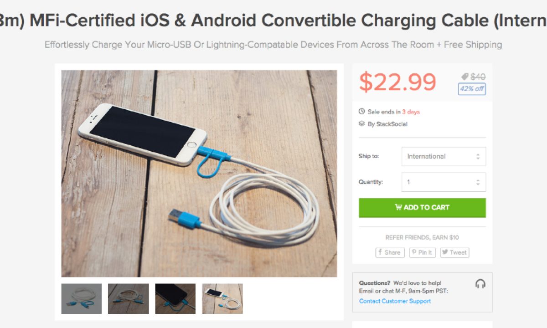547x328 pixels.
Task: Select the first cable thumbnail
Action: [82, 298]
